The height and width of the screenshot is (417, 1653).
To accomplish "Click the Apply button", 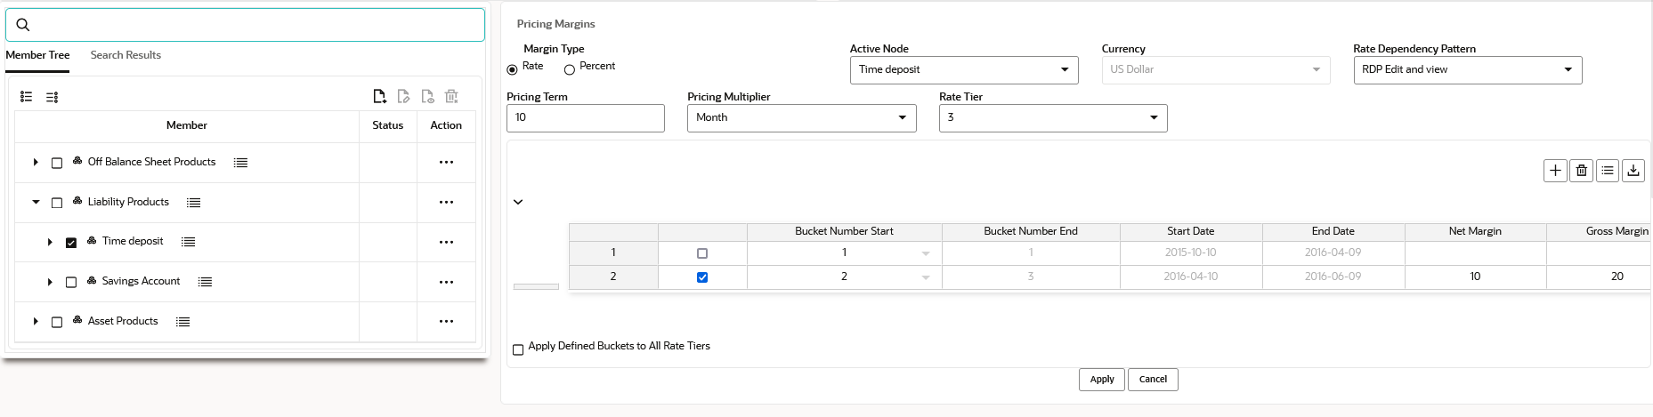I will click(x=1102, y=380).
